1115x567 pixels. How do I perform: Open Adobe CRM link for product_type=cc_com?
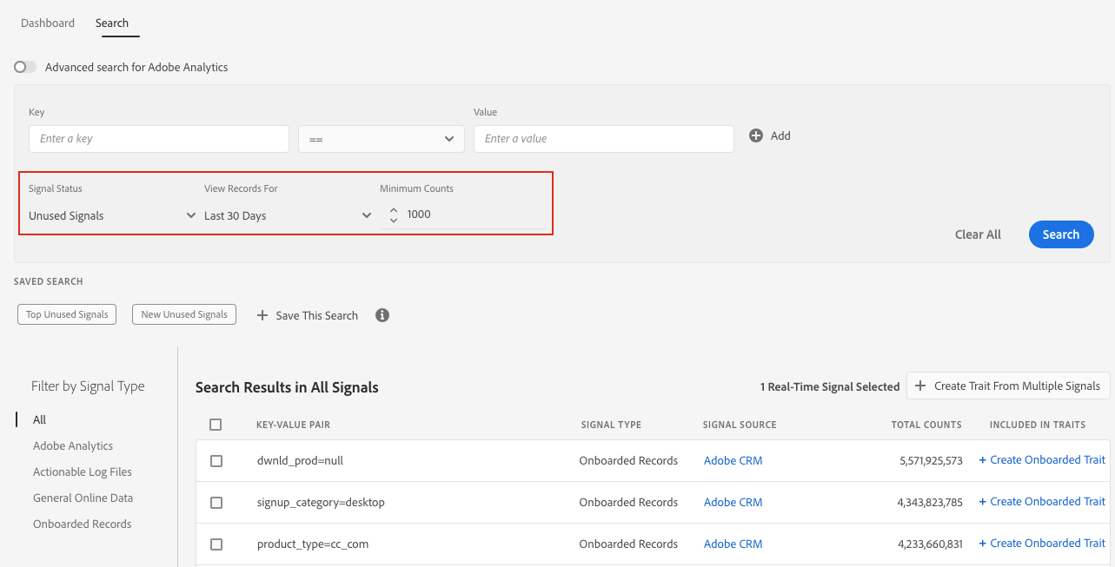pos(733,544)
